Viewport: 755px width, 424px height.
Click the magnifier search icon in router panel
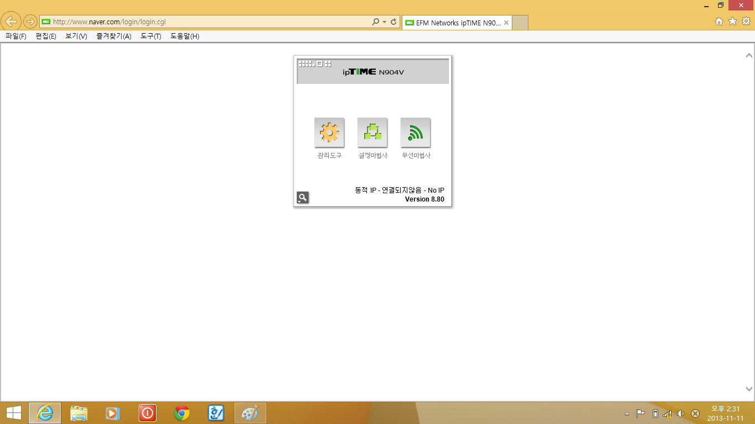tap(302, 197)
